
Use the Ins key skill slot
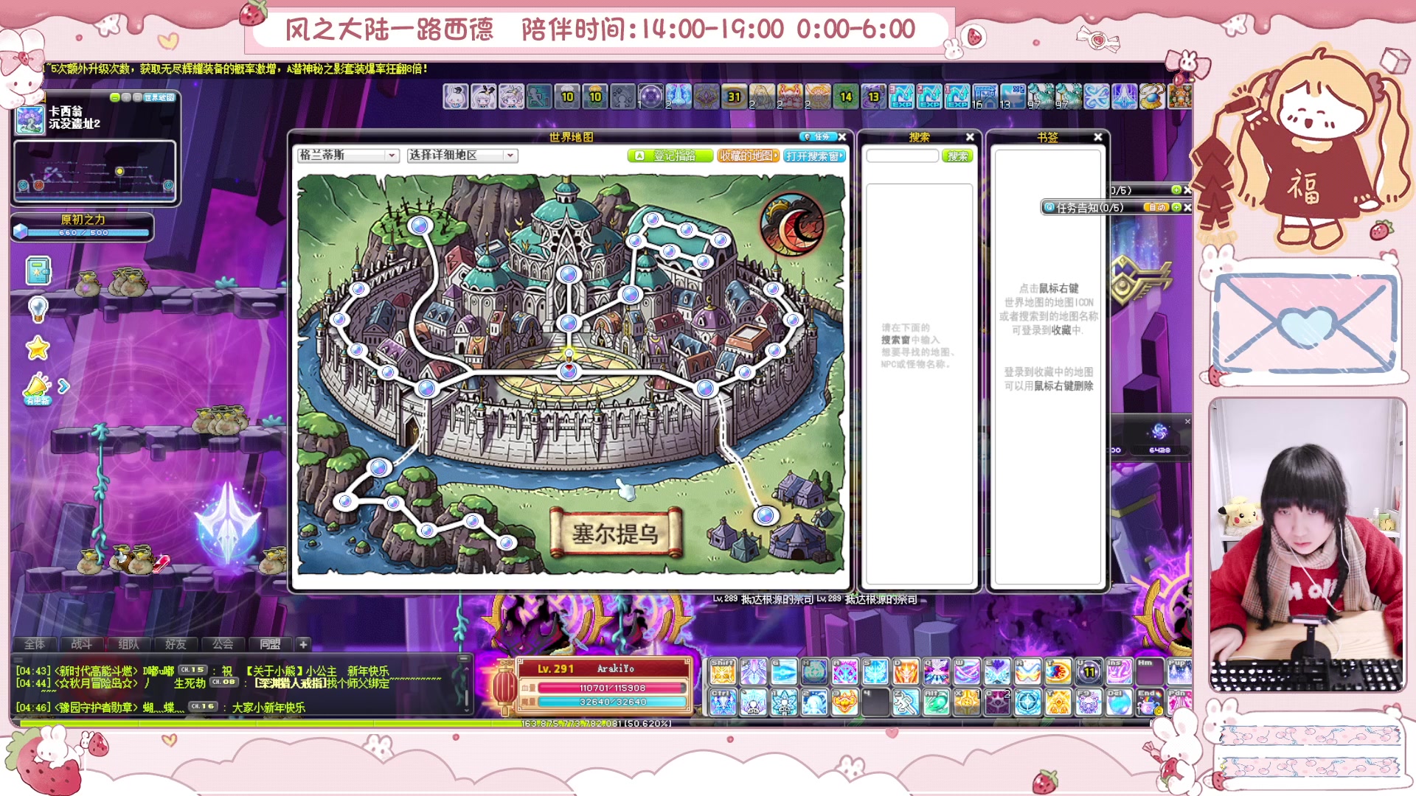(x=1119, y=671)
